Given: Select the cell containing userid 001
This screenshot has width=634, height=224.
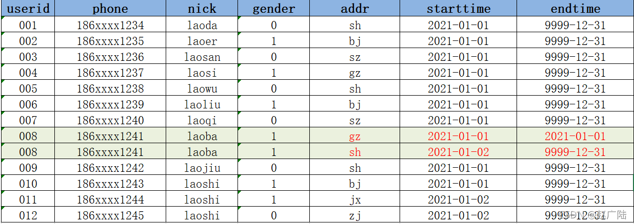Looking at the screenshot, I should pos(28,25).
